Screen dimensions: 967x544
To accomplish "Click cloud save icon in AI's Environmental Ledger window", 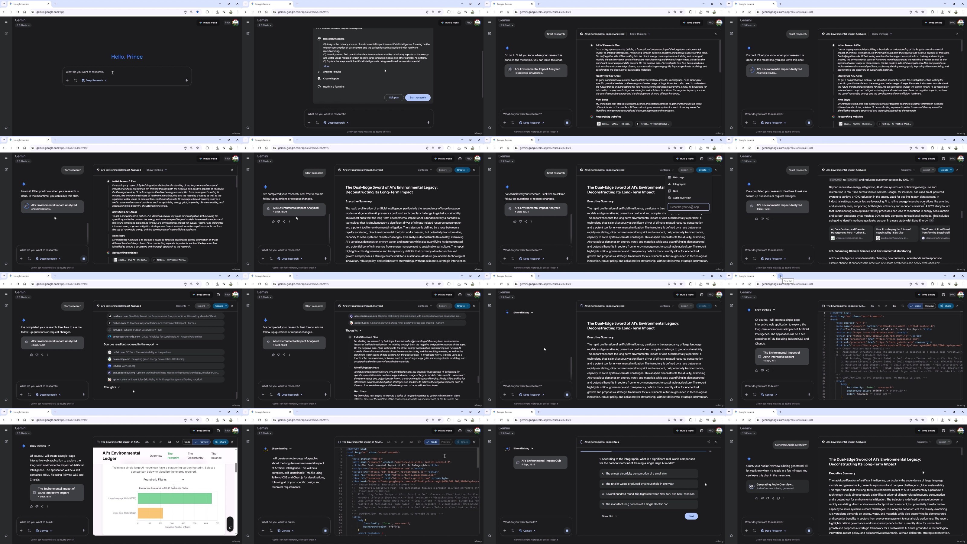I will [147, 442].
